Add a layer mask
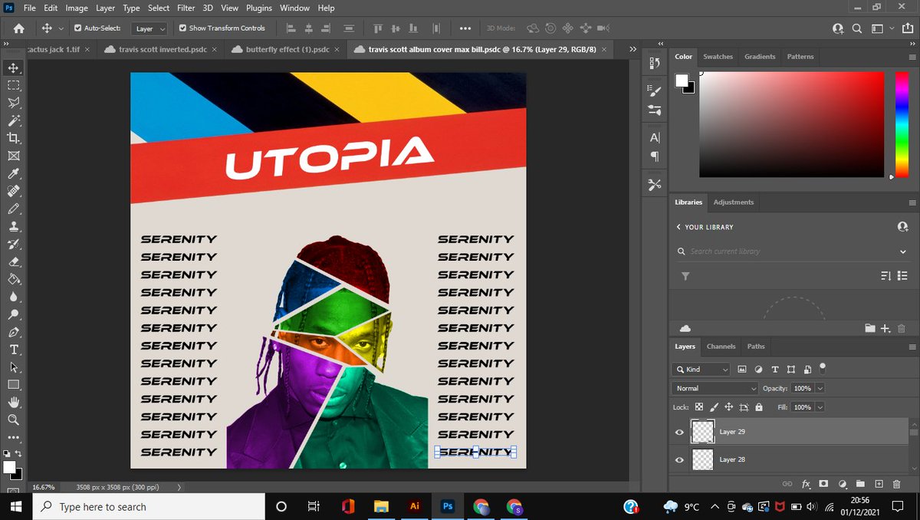Screen dimensions: 920x520 coord(823,484)
